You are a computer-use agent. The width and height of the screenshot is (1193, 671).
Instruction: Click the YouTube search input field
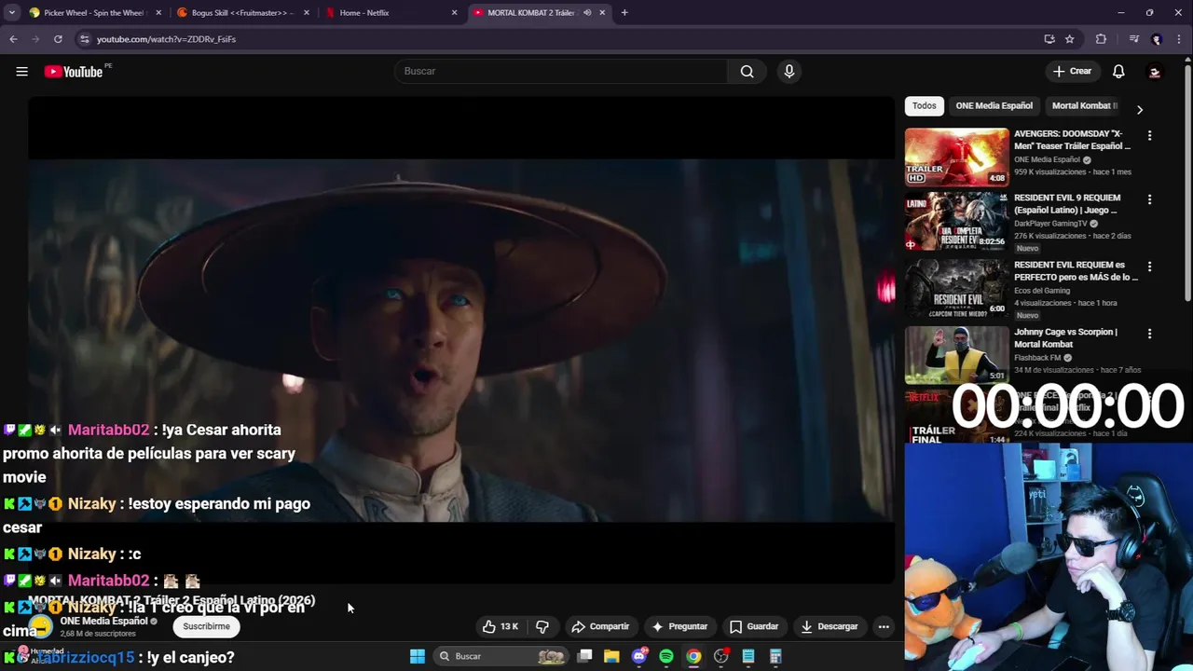[x=561, y=72]
